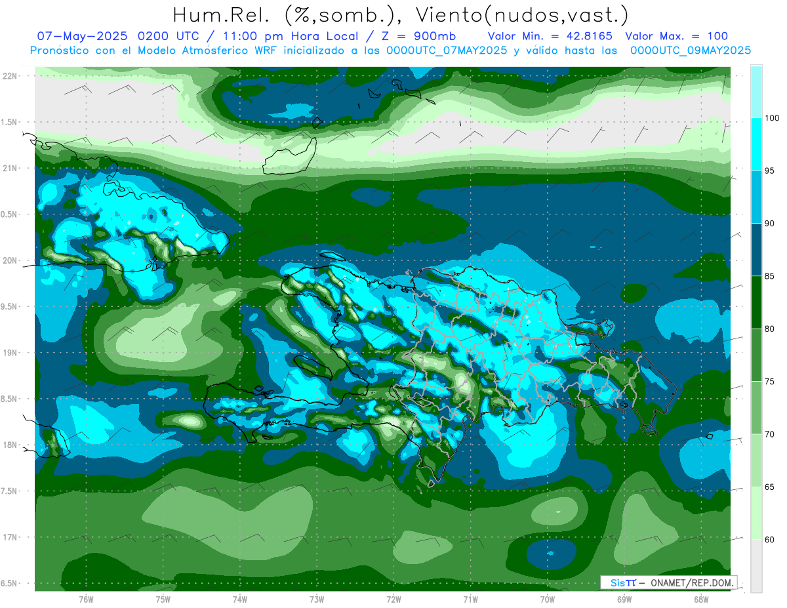Click the chart title 'Hum.Rel. (%,somb.), Viento(nudos,vast.)'

(401, 14)
